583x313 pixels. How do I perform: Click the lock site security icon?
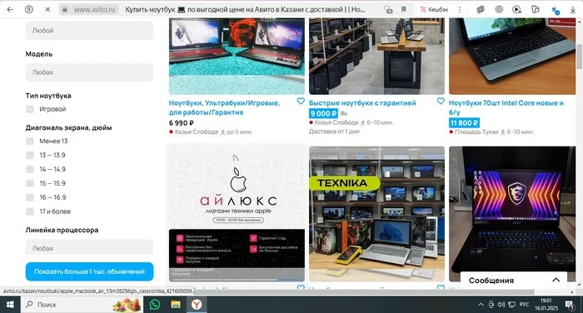[x=65, y=10]
